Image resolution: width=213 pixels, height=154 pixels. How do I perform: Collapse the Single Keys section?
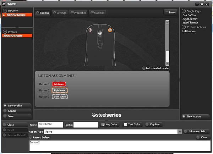pos(184,11)
